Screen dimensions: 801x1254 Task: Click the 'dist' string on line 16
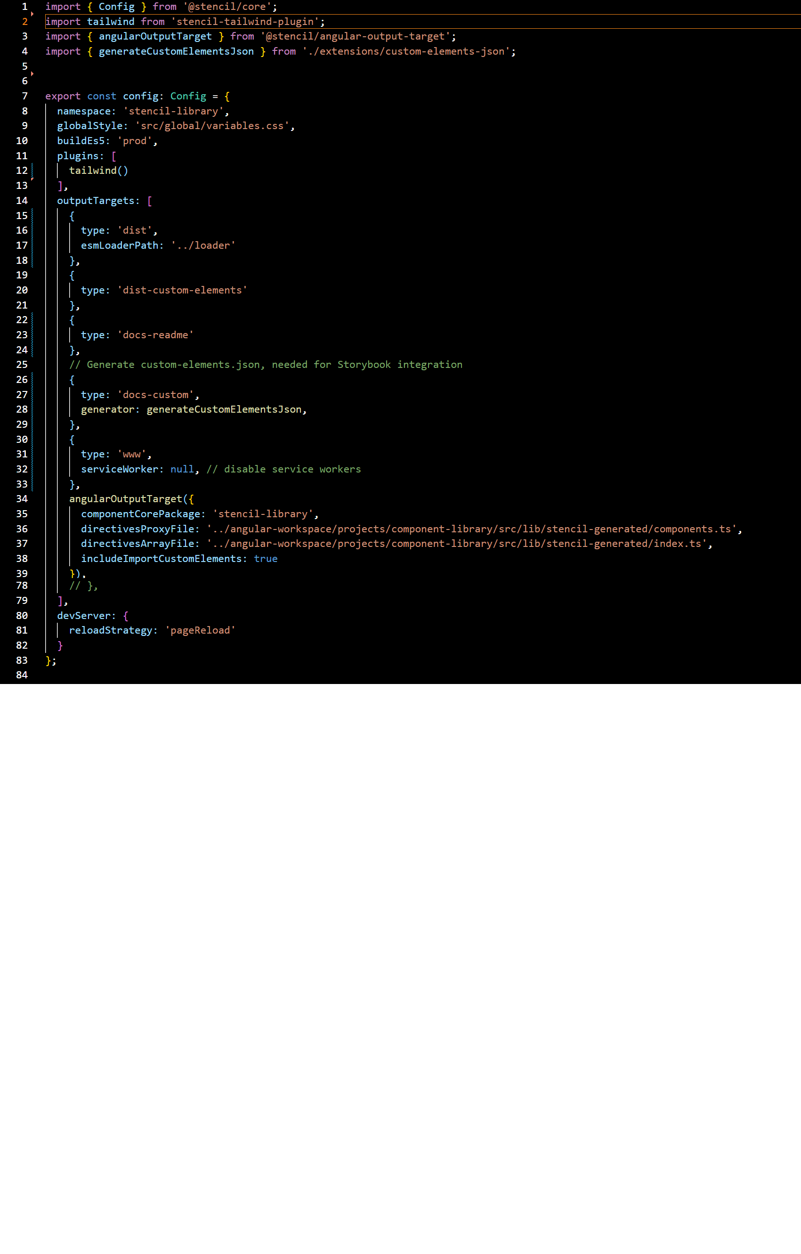135,231
